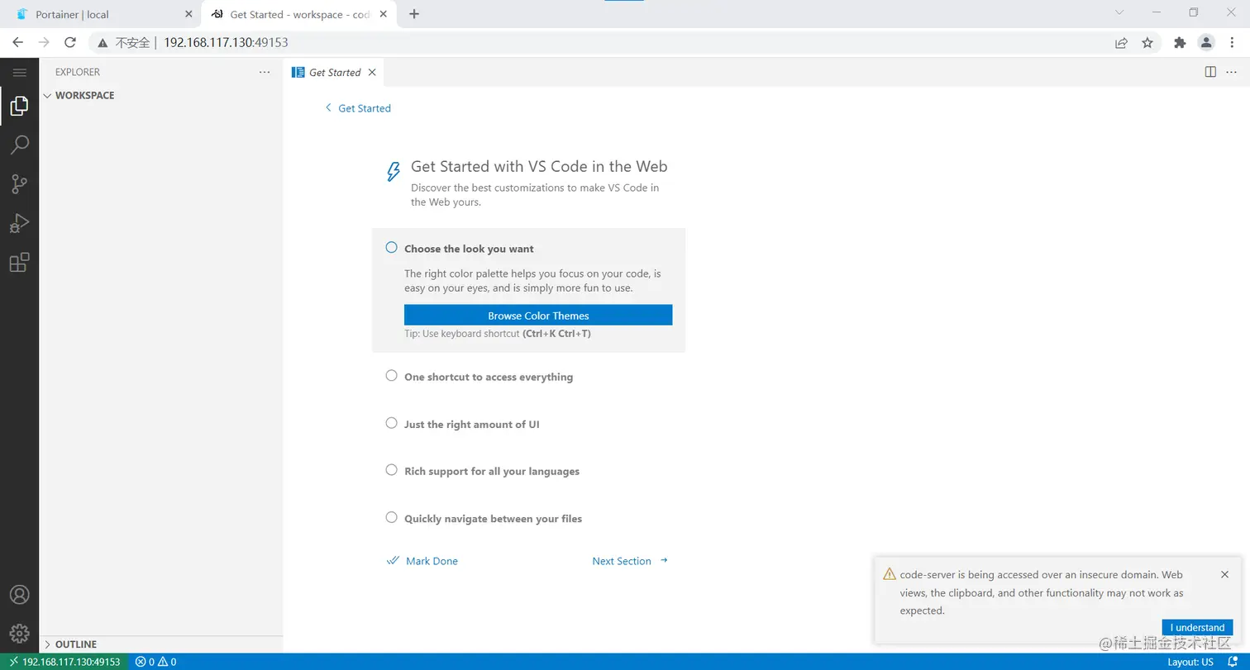The height and width of the screenshot is (670, 1250).
Task: Open Chrome's three-dot menu
Action: [x=1233, y=43]
